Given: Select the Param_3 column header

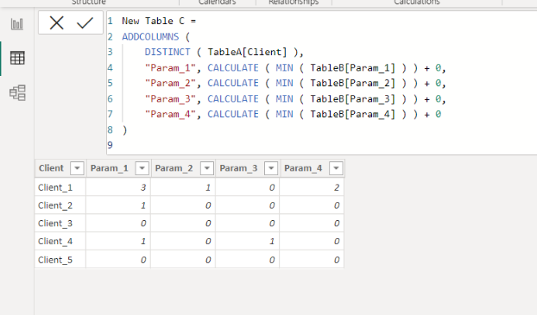Looking at the screenshot, I should (x=238, y=168).
